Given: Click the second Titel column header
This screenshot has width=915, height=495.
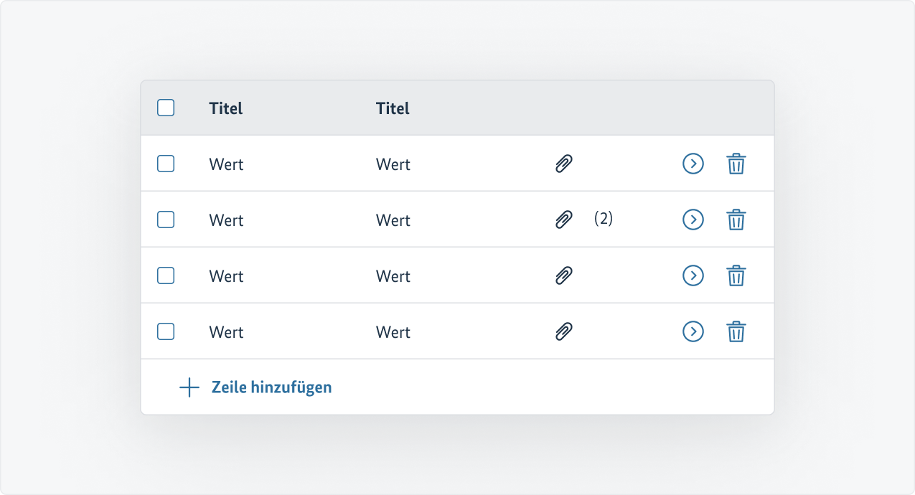Looking at the screenshot, I should (393, 108).
